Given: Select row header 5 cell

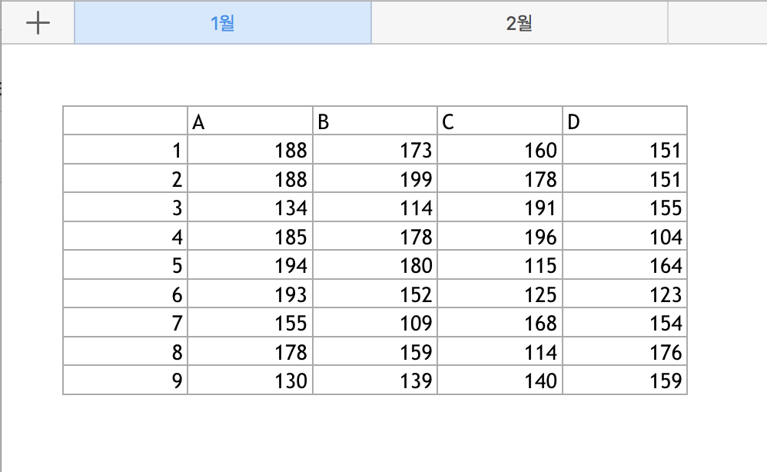Looking at the screenshot, I should click(125, 265).
